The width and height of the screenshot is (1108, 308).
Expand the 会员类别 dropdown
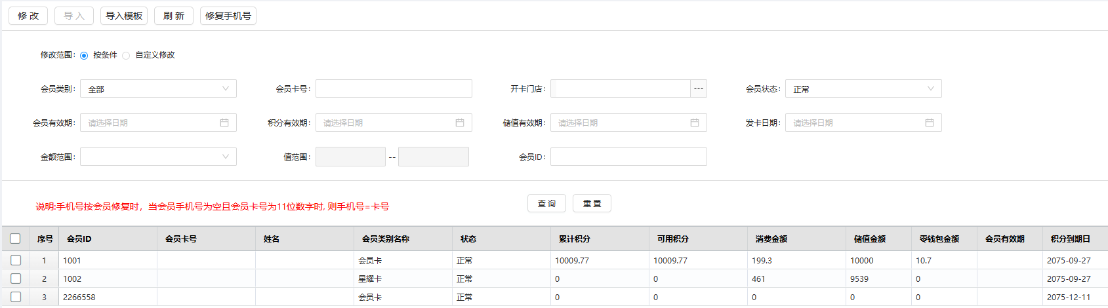coord(158,88)
